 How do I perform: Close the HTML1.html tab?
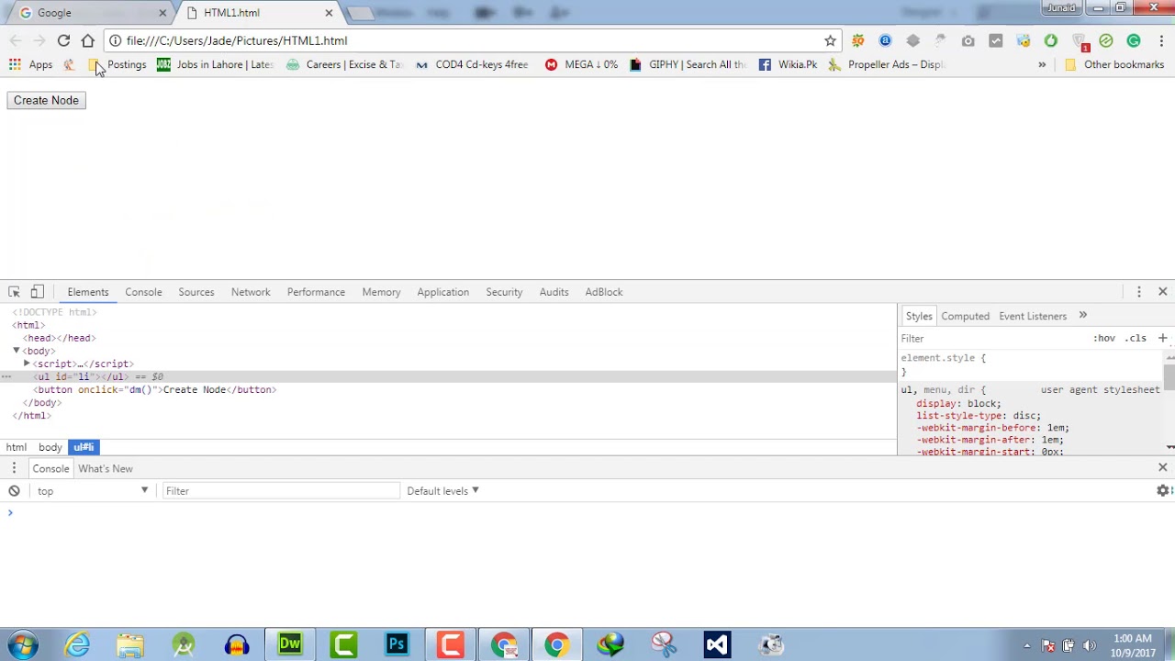(329, 13)
